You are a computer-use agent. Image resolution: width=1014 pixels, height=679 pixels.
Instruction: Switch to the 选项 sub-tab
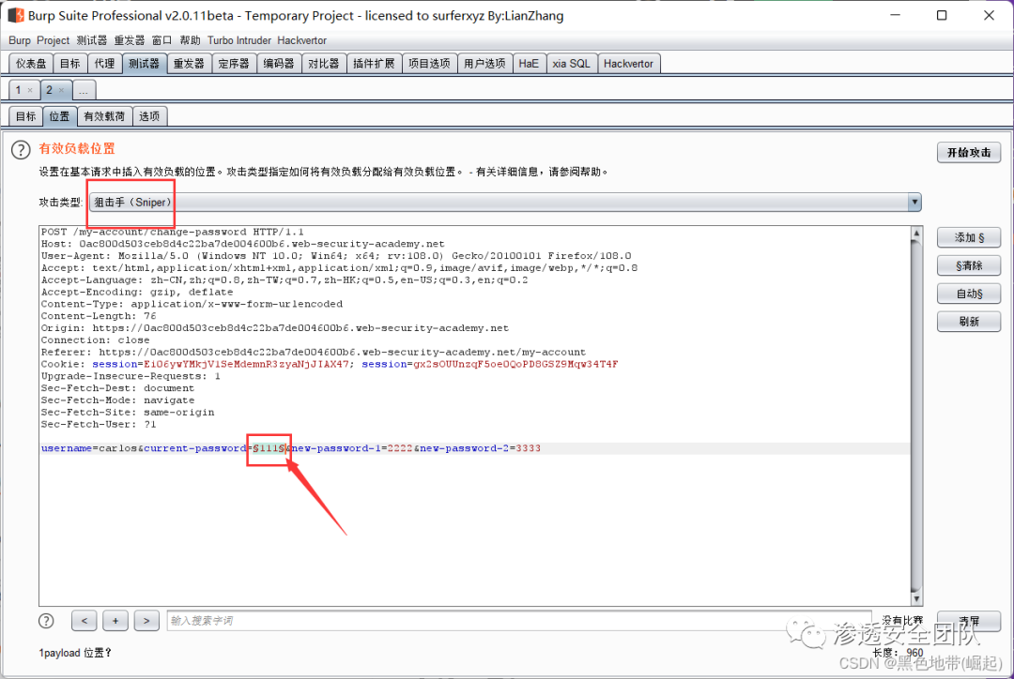tap(149, 116)
